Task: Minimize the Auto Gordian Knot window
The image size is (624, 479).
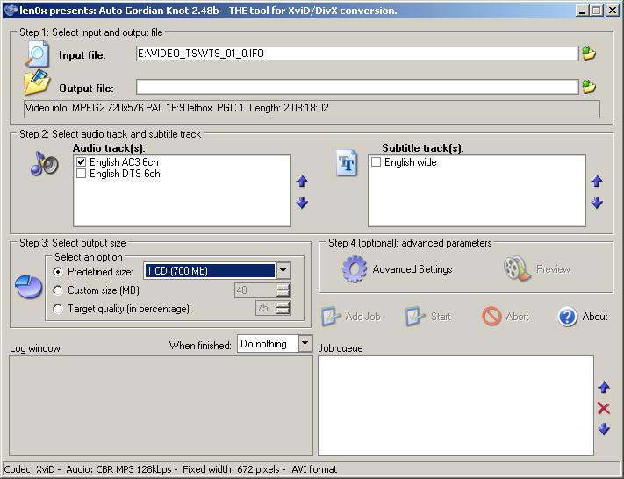Action: (x=582, y=11)
